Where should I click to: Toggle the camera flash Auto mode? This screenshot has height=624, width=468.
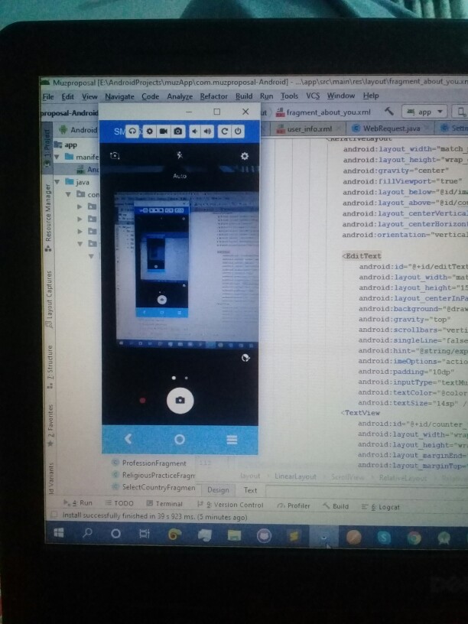coord(180,156)
